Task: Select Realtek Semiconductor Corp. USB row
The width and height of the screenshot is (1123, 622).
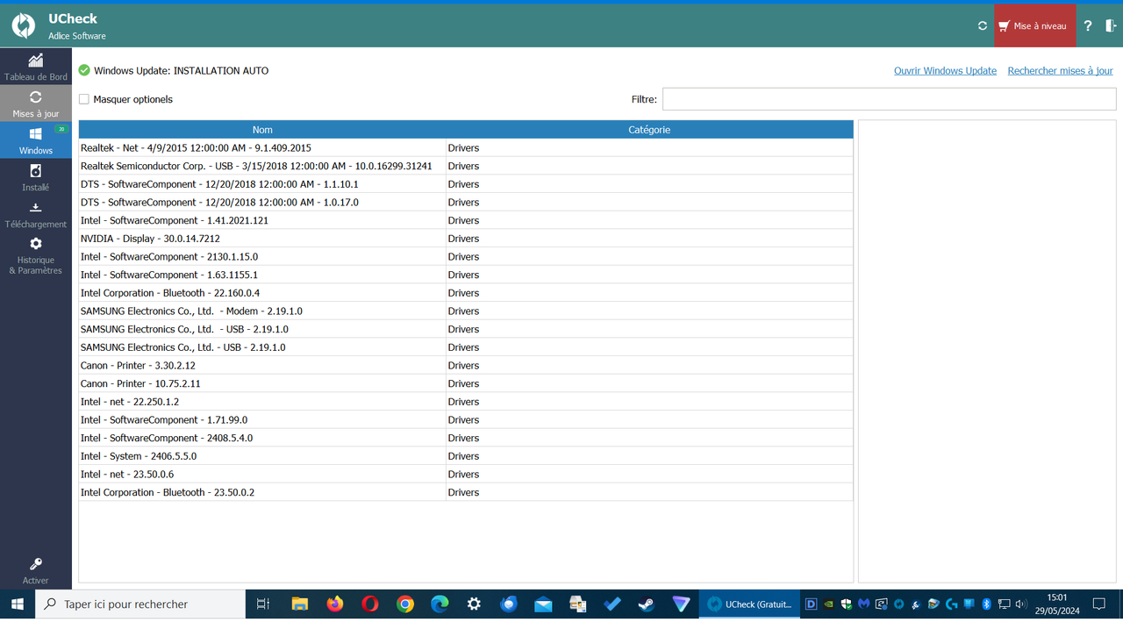Action: click(466, 166)
